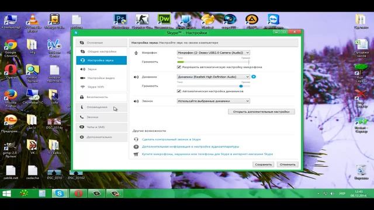The width and height of the screenshot is (374, 210).
Task: Open the TeamViewer desktop shortcut
Action: 273,22
